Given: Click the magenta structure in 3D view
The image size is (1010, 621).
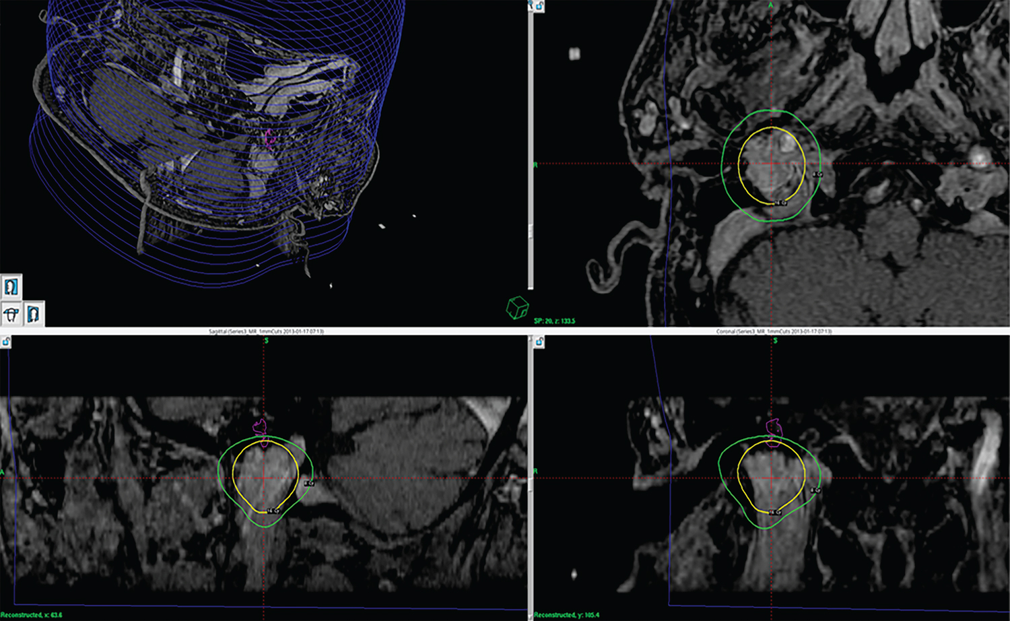Looking at the screenshot, I should tap(269, 139).
